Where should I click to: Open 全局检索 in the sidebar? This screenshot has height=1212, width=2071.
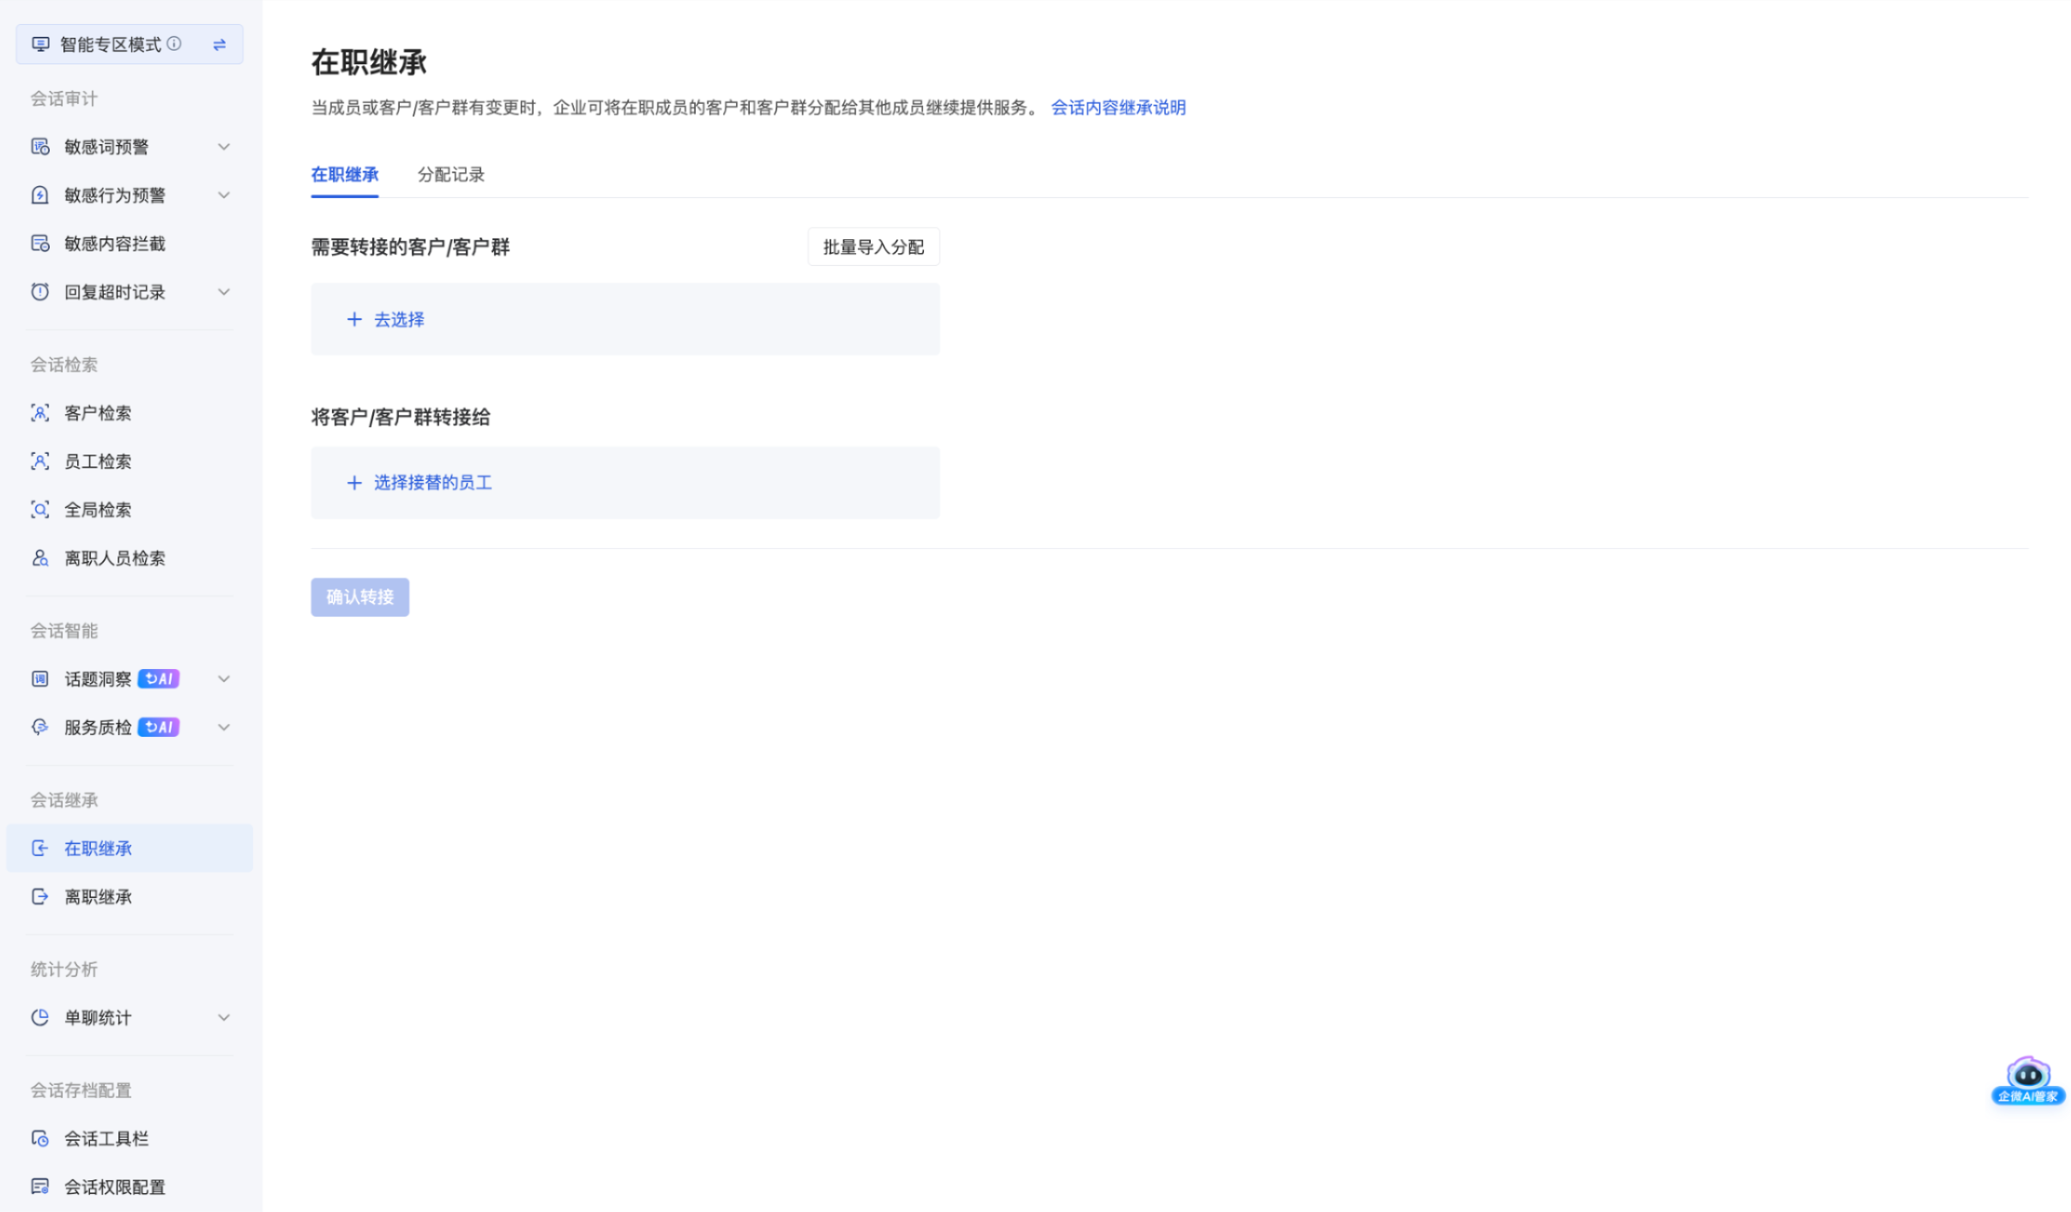[130, 510]
